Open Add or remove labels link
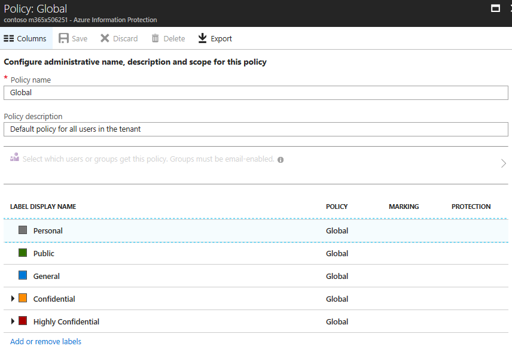The image size is (512, 352). 45,342
